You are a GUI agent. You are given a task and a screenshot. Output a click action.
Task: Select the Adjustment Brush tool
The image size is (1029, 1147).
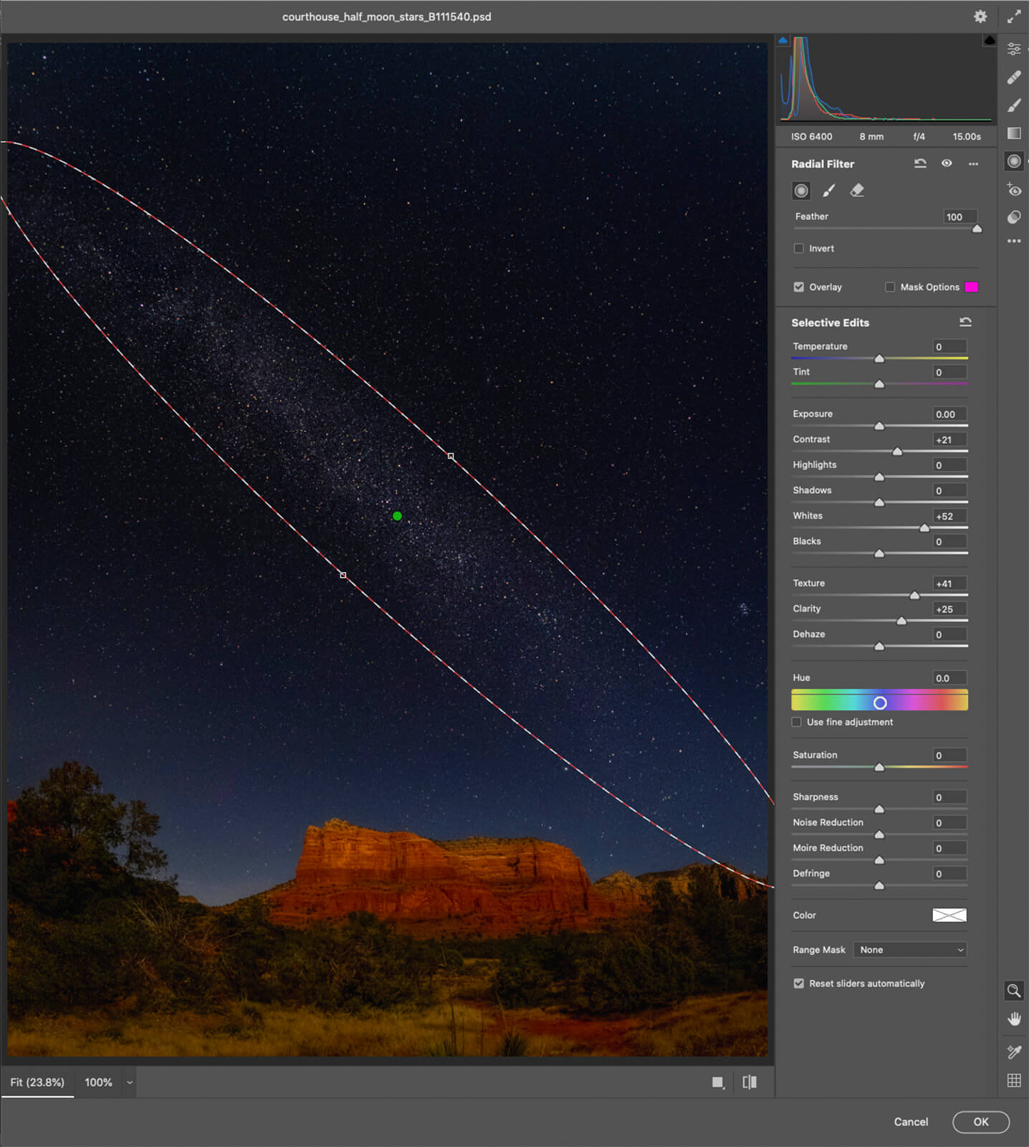click(1013, 105)
